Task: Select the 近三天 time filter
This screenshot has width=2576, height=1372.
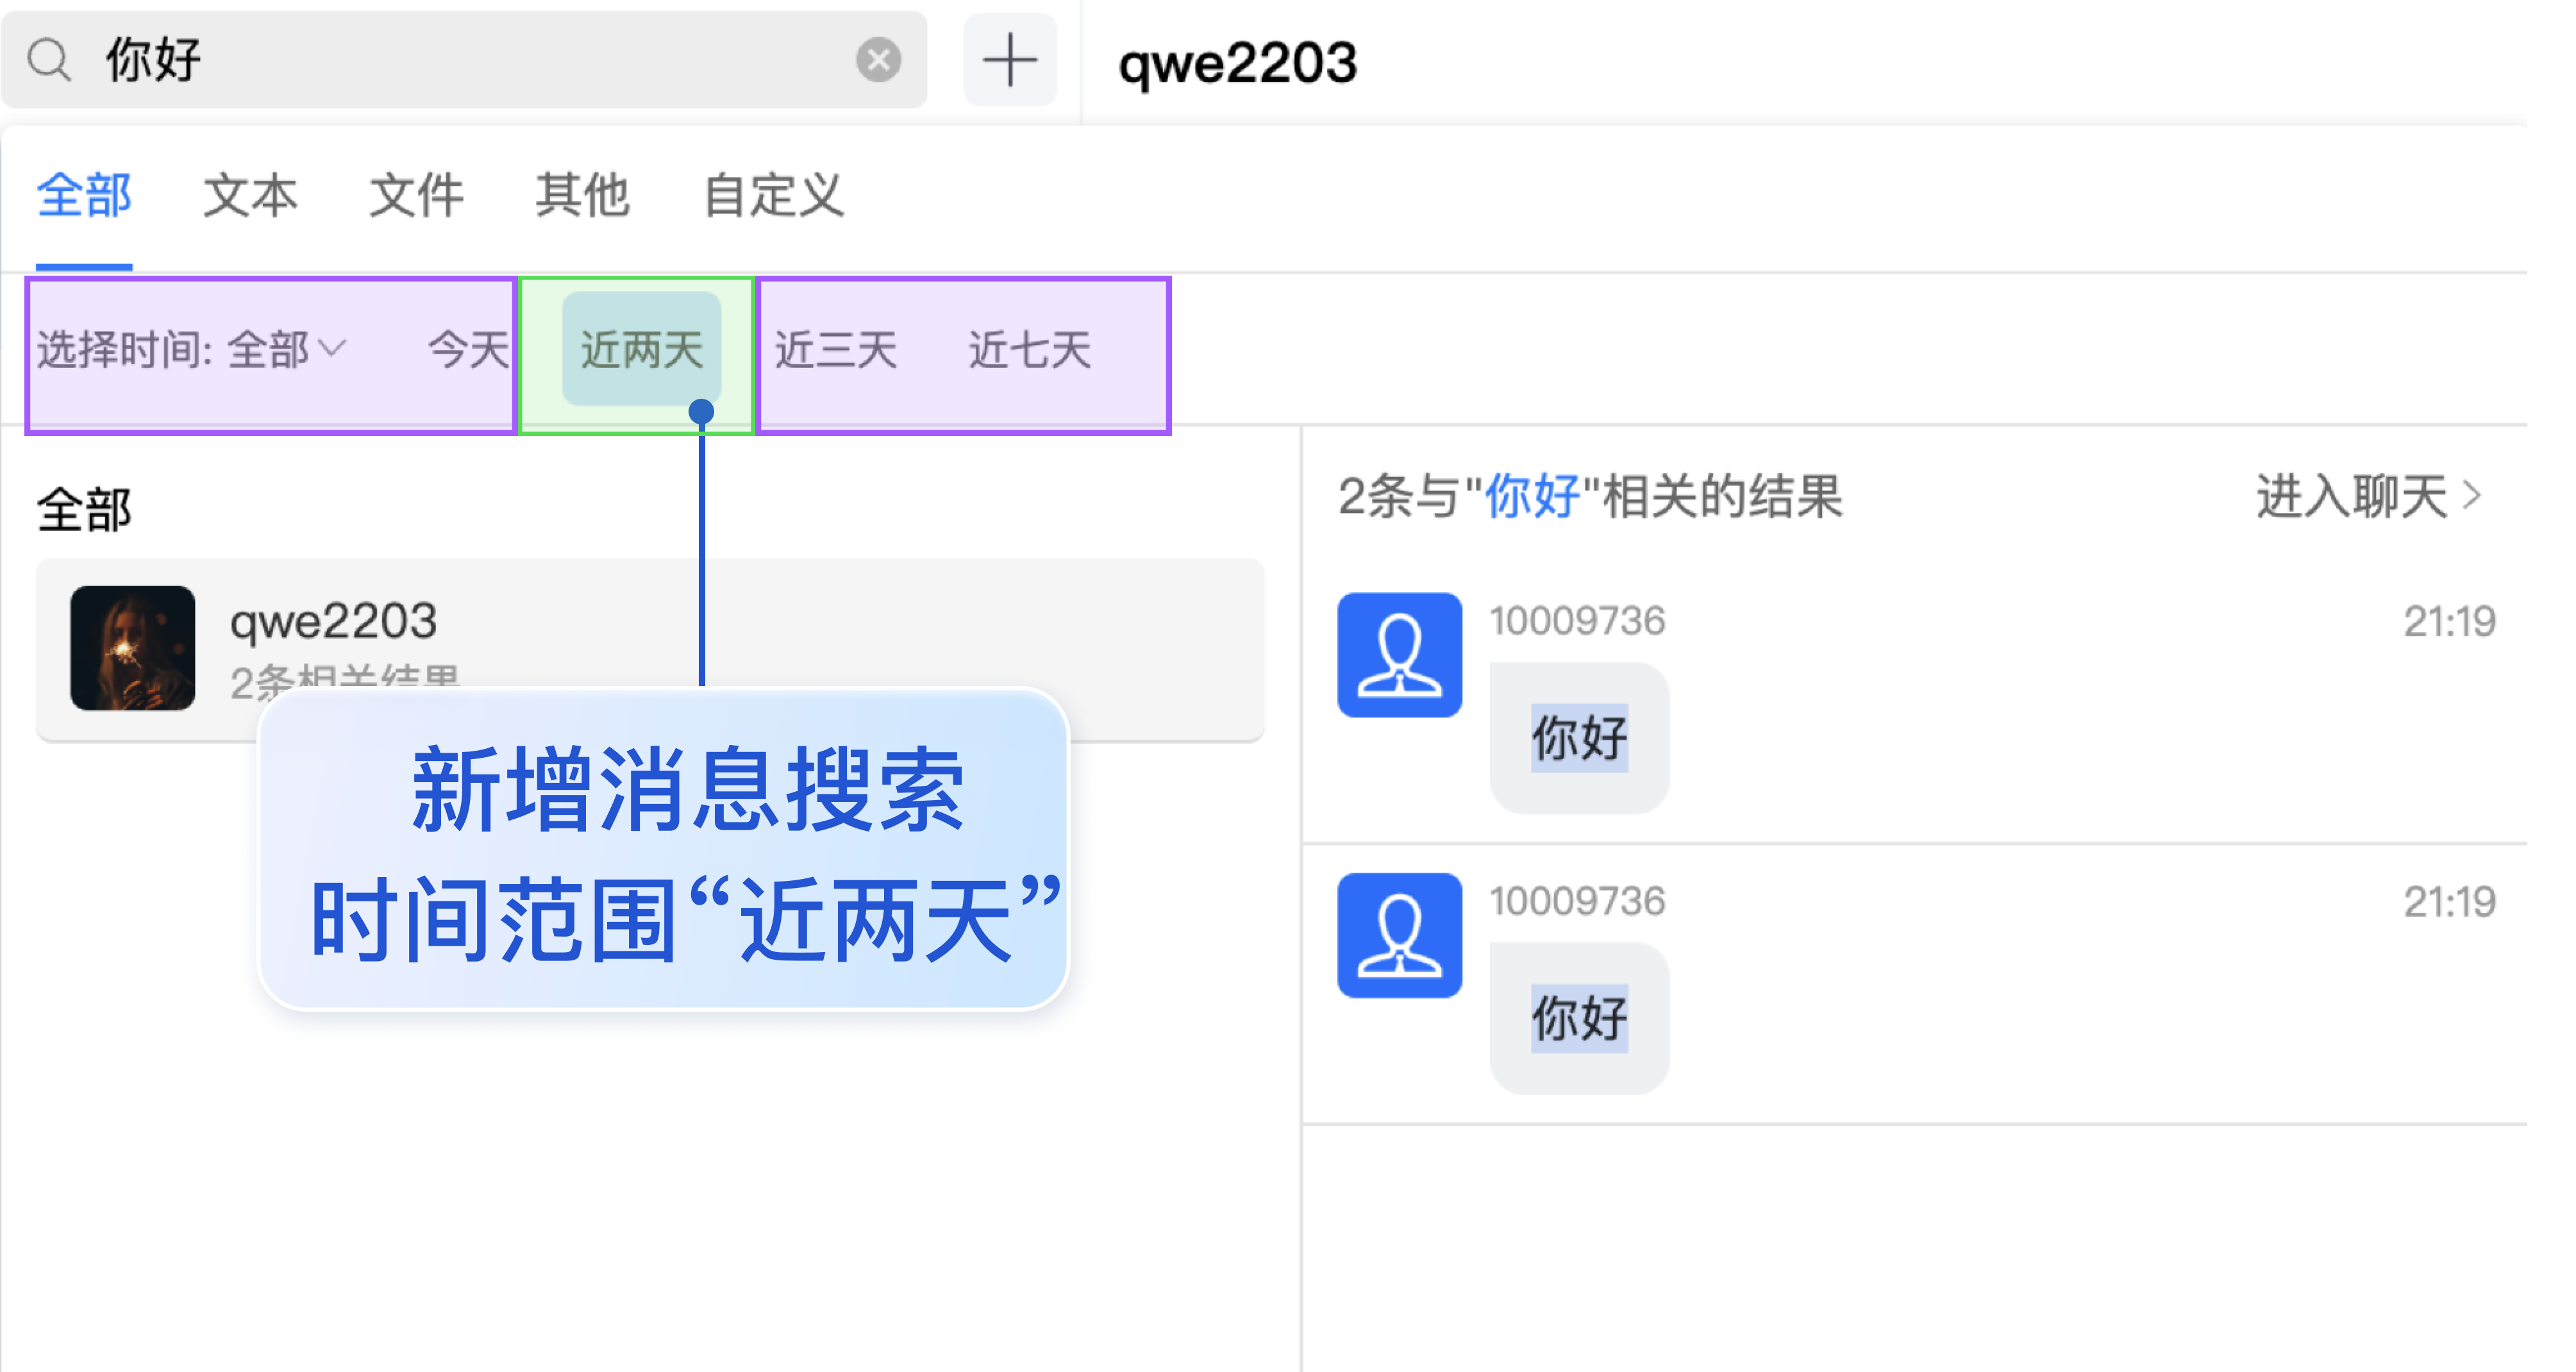Action: [x=836, y=350]
